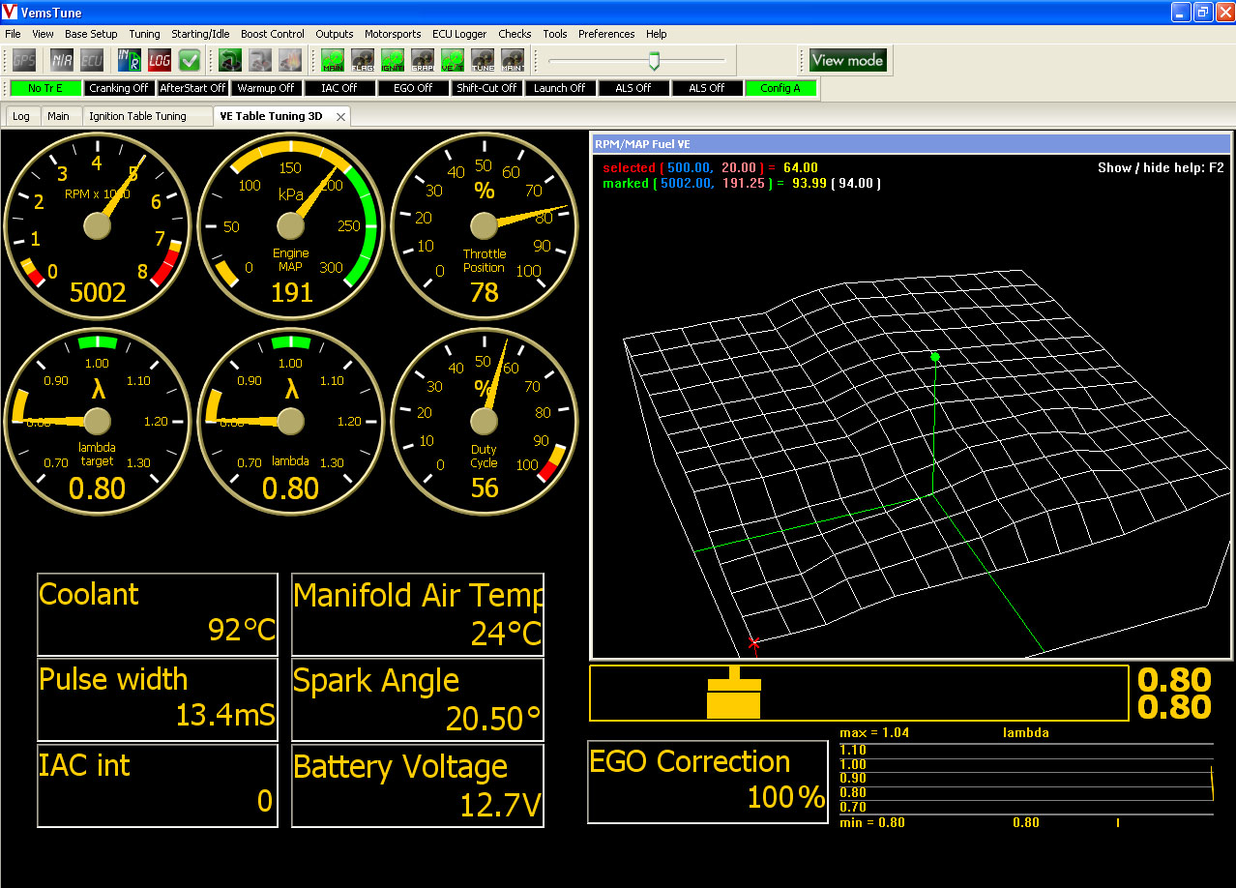This screenshot has height=888, width=1236.
Task: Select the MAIN gauge group icon
Action: (x=332, y=60)
